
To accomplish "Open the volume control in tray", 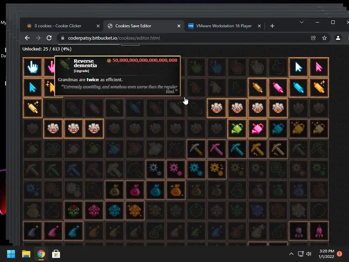I will click(309, 254).
